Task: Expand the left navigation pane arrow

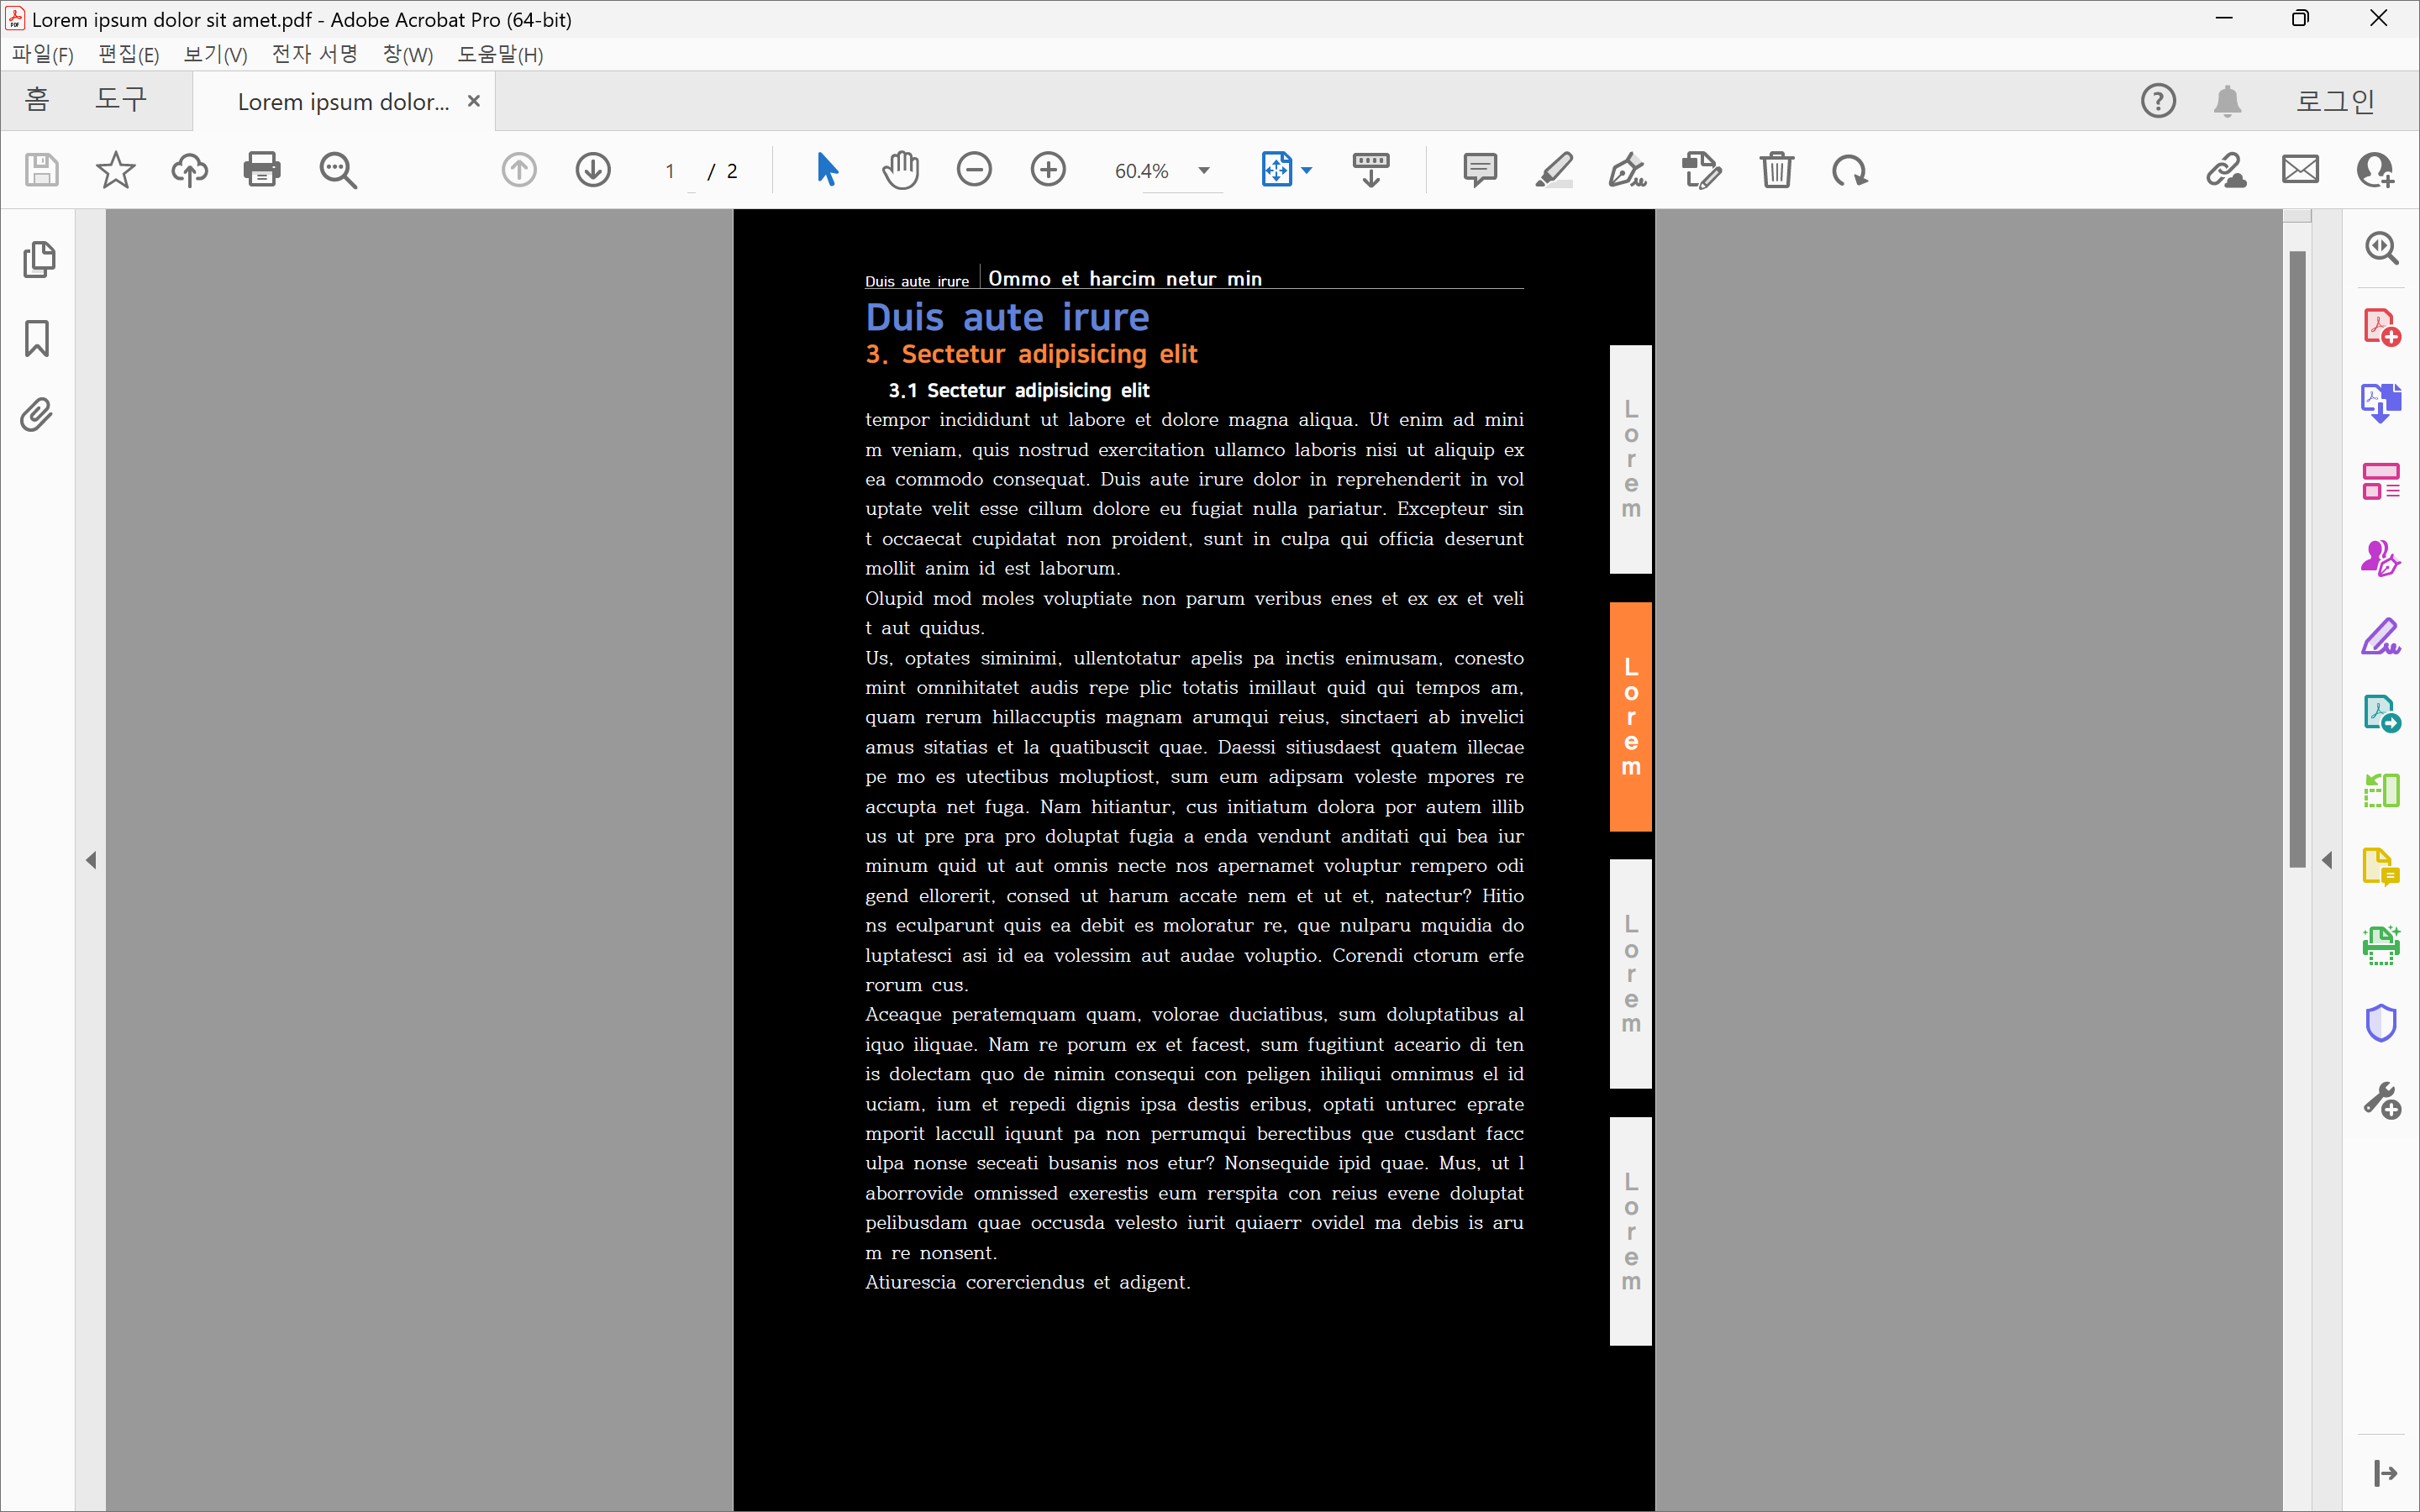Action: (91, 860)
